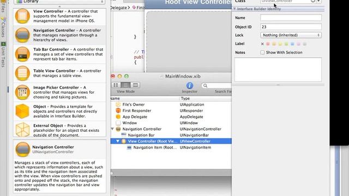The width and height of the screenshot is (349, 196).
Task: Select the External Object wireframe icon
Action: tap(22, 130)
